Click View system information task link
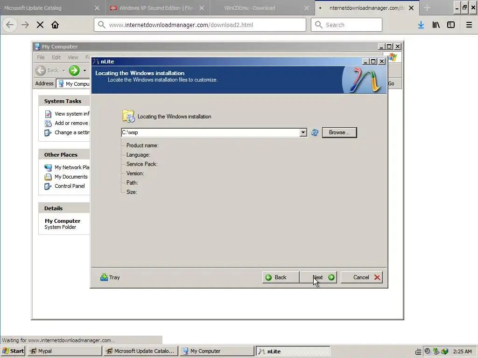Image resolution: width=478 pixels, height=358 pixels. click(x=72, y=114)
